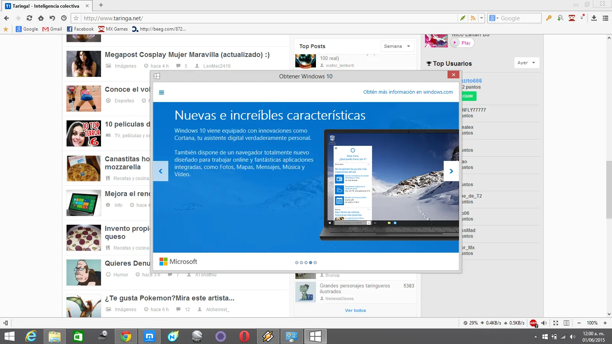612x344 pixels.
Task: Toggle the sidebar icon at bottom left
Action: pos(5,323)
